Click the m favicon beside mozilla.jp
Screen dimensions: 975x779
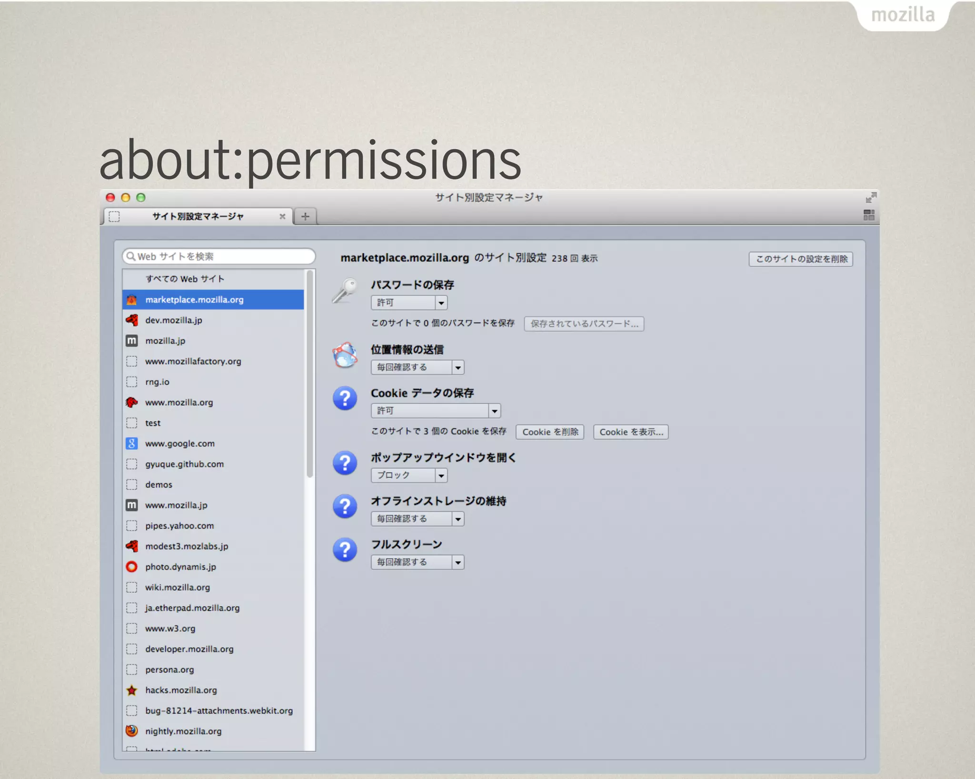point(132,341)
